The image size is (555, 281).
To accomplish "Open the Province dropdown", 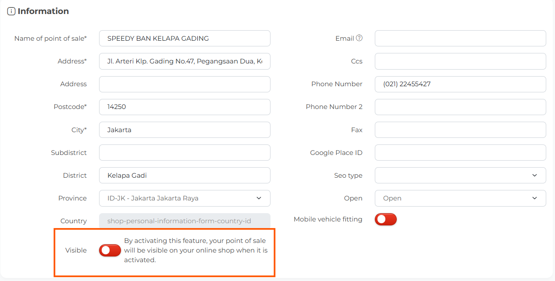I will point(185,198).
